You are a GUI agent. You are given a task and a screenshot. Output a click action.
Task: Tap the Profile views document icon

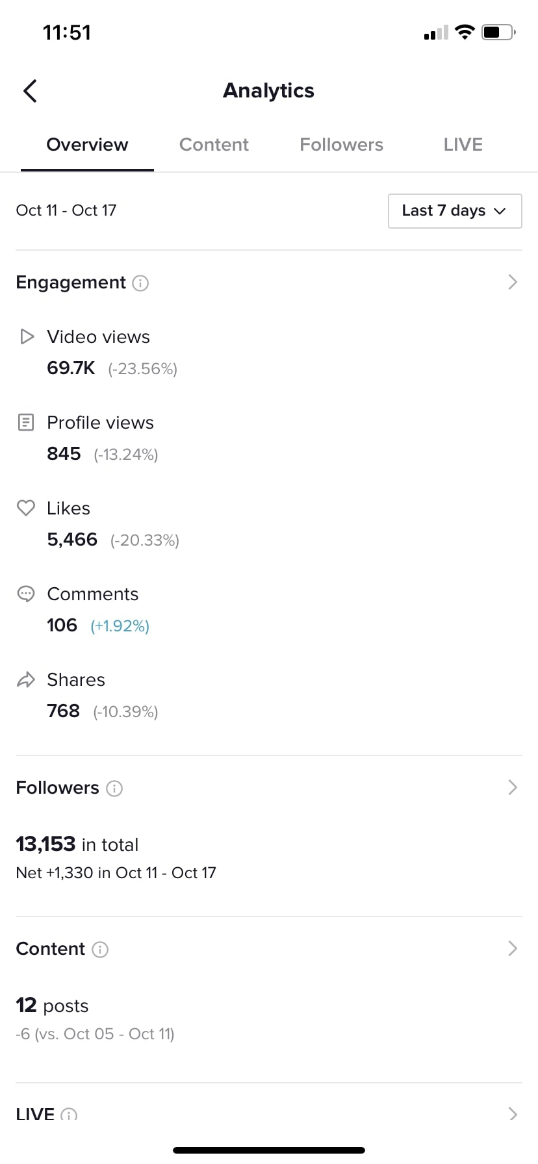(x=26, y=422)
